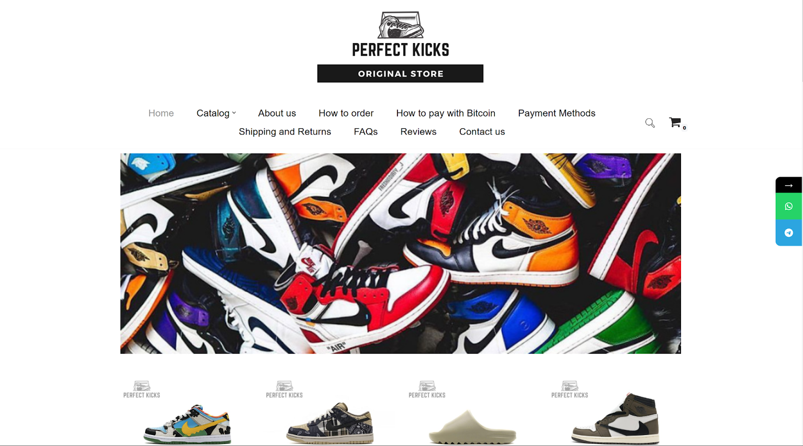This screenshot has height=446, width=803.
Task: Open Shipping and Returns page
Action: pyautogui.click(x=285, y=132)
